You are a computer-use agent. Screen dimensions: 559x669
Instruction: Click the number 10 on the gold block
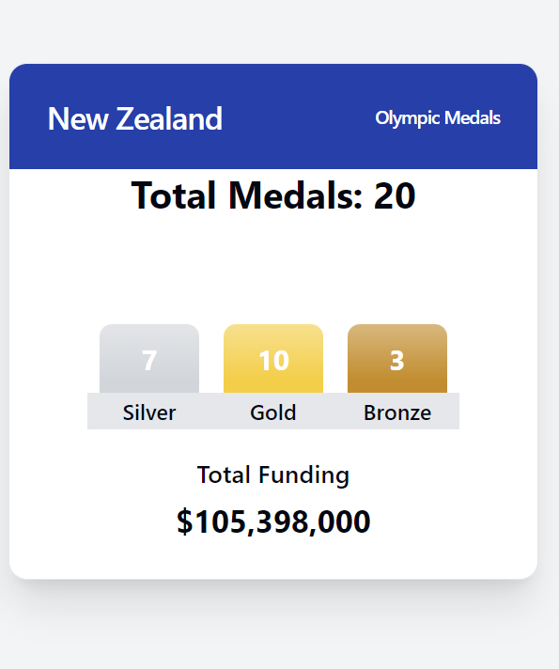[x=273, y=361]
